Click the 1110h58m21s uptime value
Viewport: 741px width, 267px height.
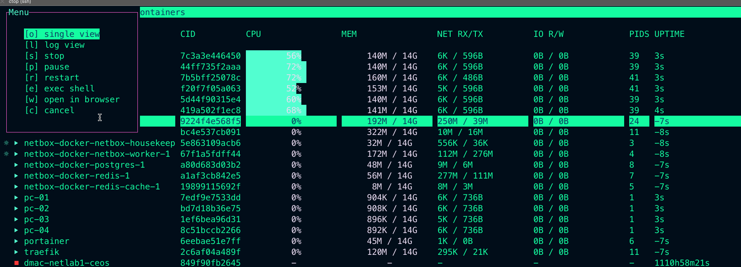point(682,263)
